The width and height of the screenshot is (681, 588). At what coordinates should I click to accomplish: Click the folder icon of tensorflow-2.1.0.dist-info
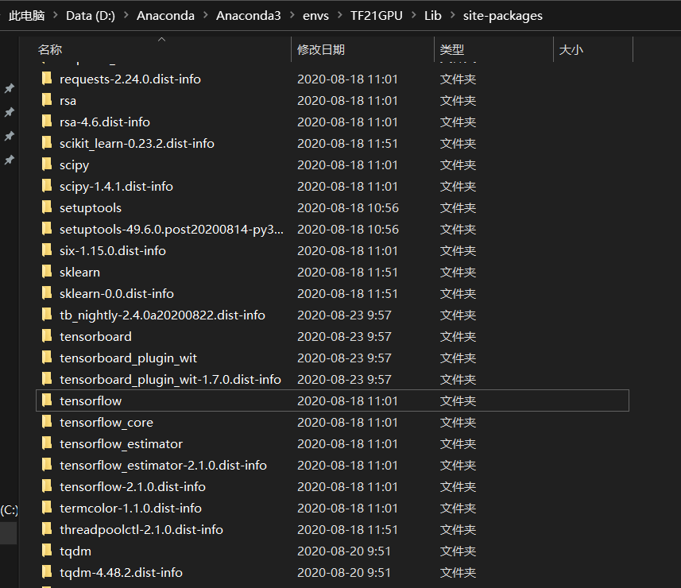tap(47, 486)
